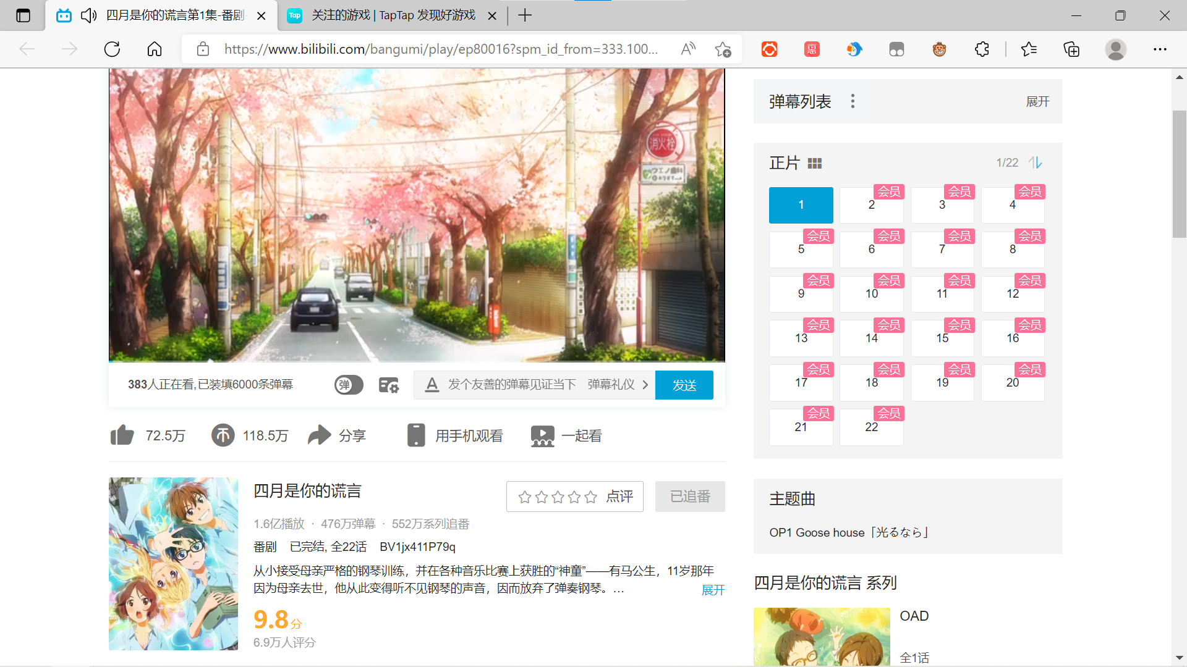Go to browser home page

[155, 49]
